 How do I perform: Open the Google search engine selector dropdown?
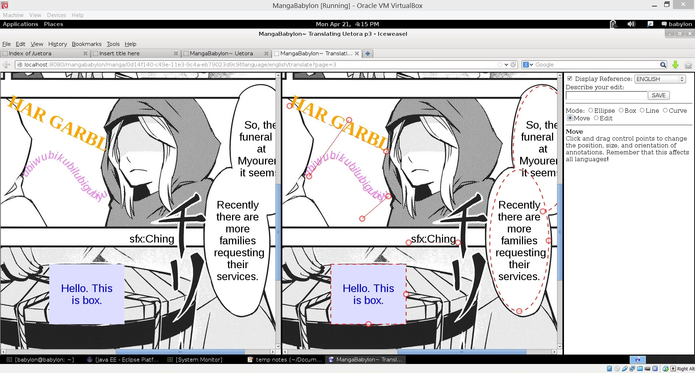pyautogui.click(x=528, y=64)
